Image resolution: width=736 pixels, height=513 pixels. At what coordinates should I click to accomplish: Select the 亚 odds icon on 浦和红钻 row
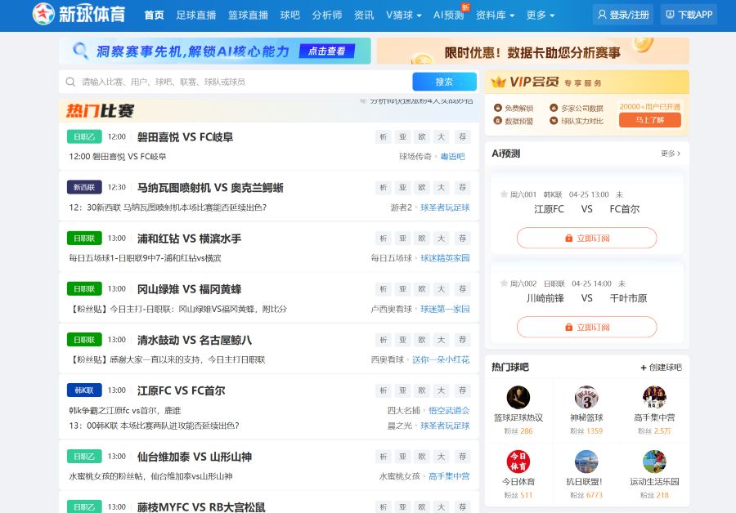402,238
